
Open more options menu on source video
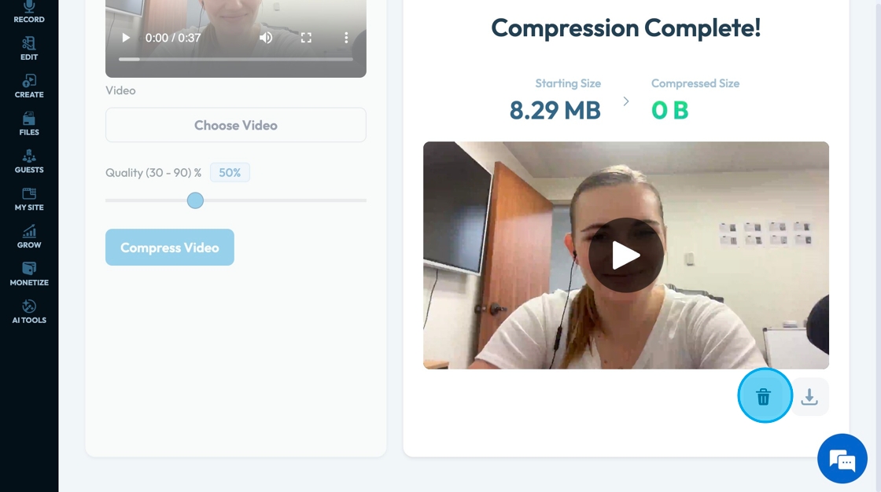(346, 38)
